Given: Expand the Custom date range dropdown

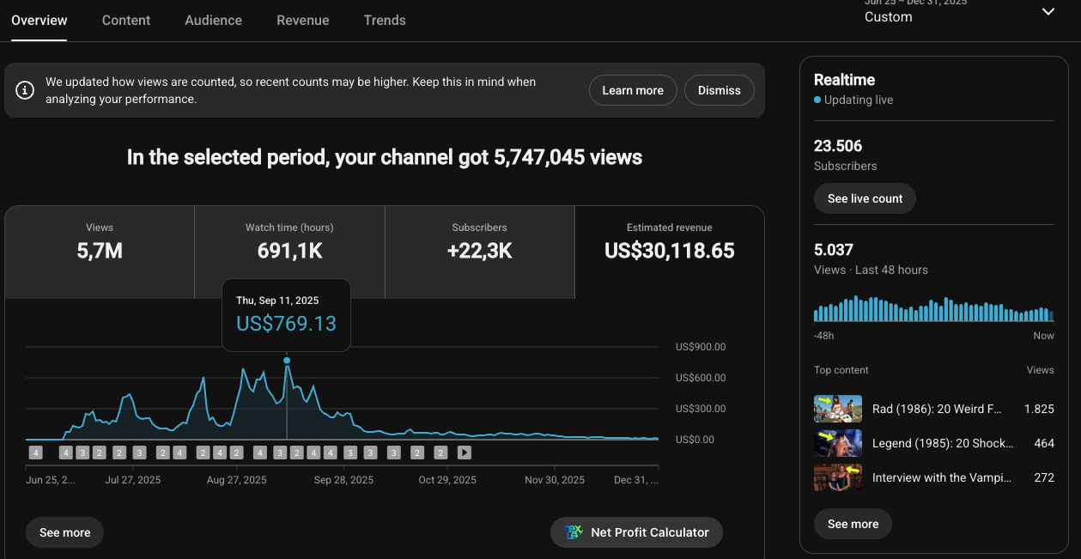Looking at the screenshot, I should (x=960, y=13).
